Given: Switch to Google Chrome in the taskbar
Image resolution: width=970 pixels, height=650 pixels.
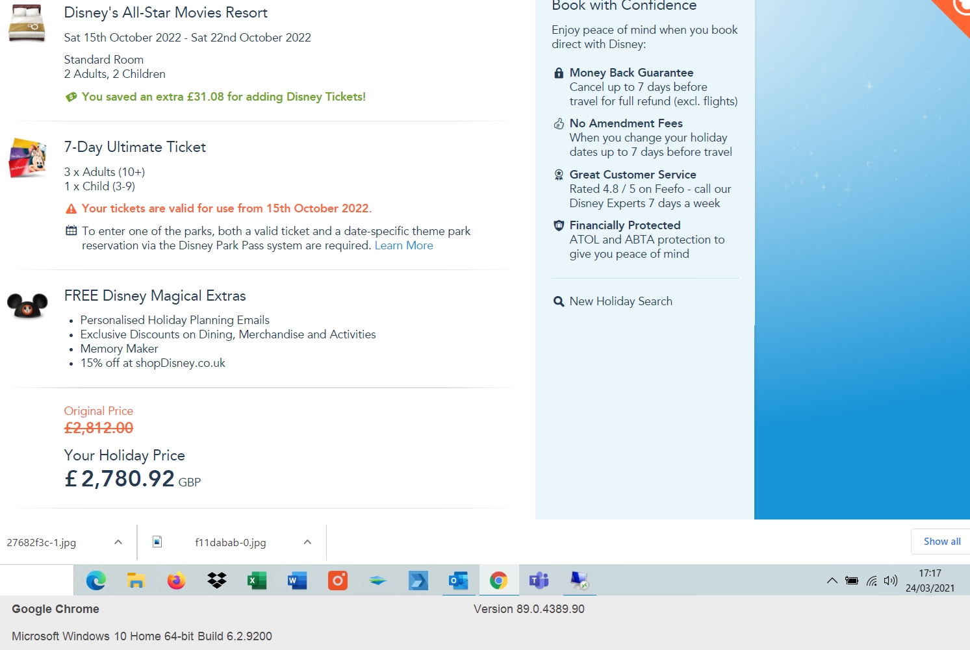Looking at the screenshot, I should point(499,580).
